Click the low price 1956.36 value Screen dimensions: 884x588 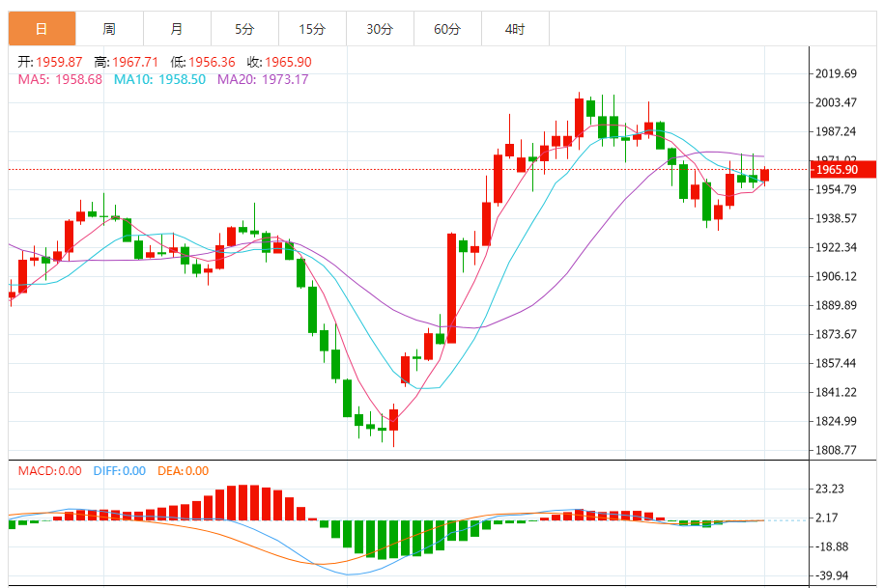tap(212, 62)
